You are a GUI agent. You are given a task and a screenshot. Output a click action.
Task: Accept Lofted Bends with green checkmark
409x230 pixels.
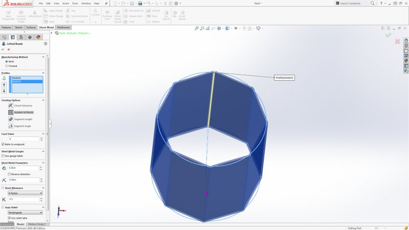pyautogui.click(x=3, y=49)
